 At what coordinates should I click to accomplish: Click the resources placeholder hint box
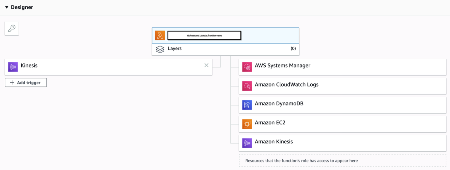click(x=342, y=161)
